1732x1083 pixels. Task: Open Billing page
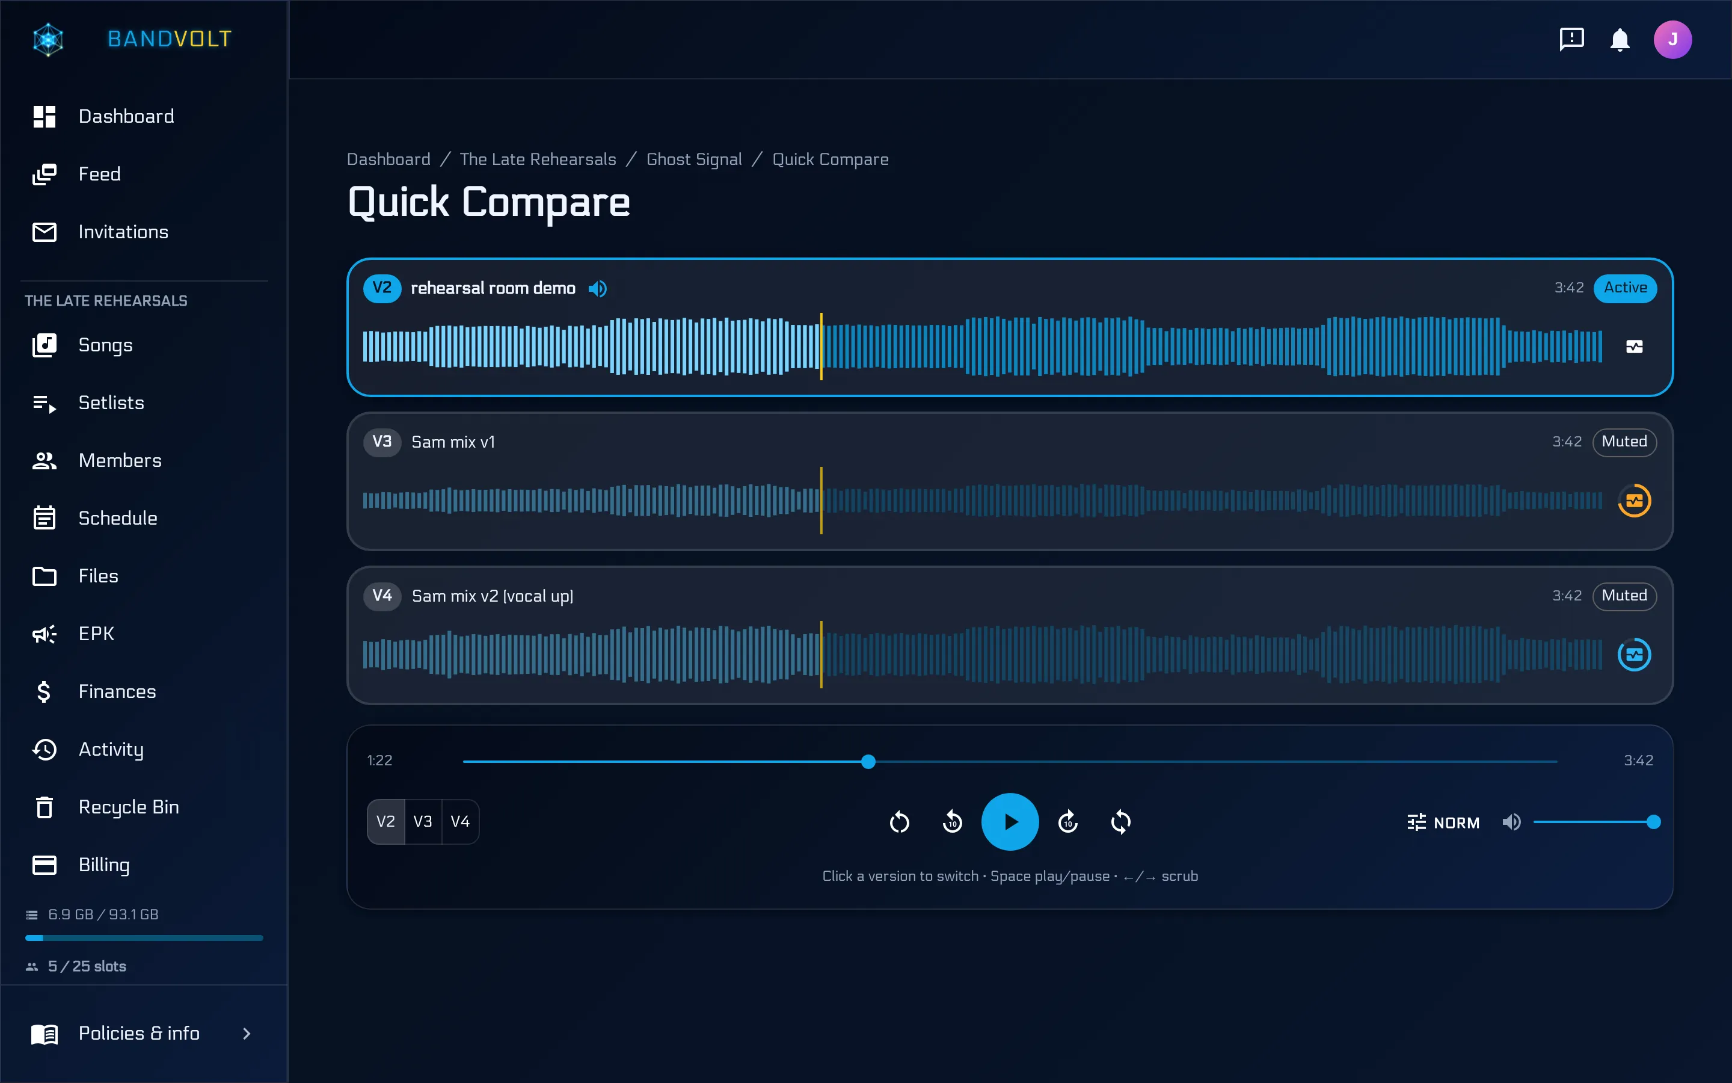click(x=144, y=865)
